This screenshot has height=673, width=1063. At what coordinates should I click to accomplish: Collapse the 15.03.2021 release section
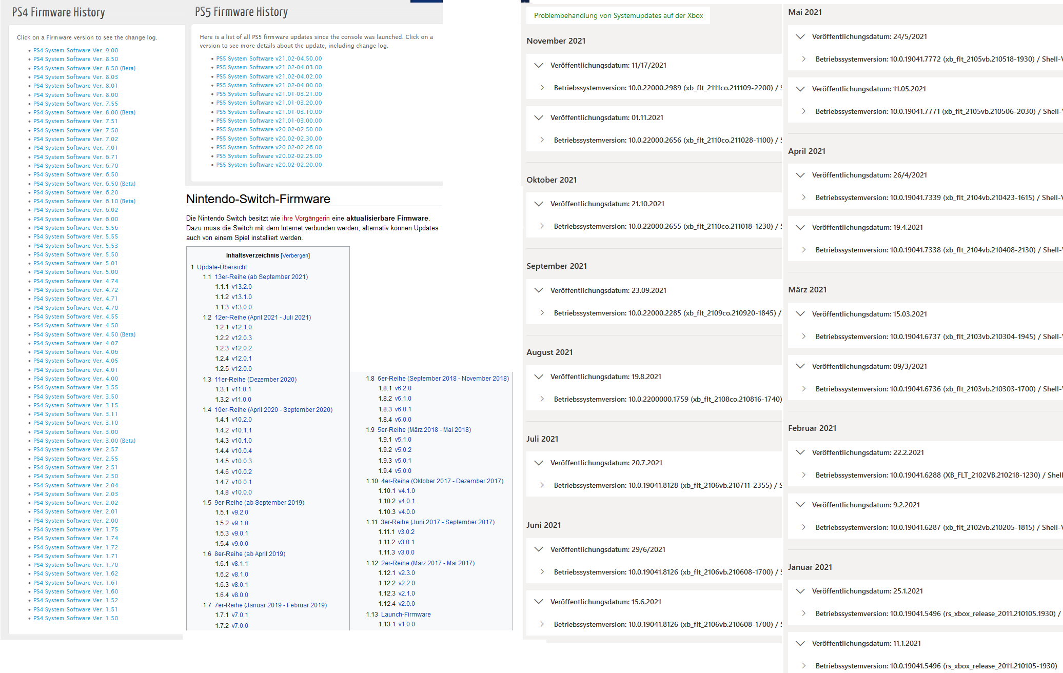[x=800, y=314]
